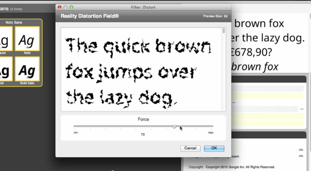Select the Noto Sans Bold Italic thumbnail

coord(27,69)
